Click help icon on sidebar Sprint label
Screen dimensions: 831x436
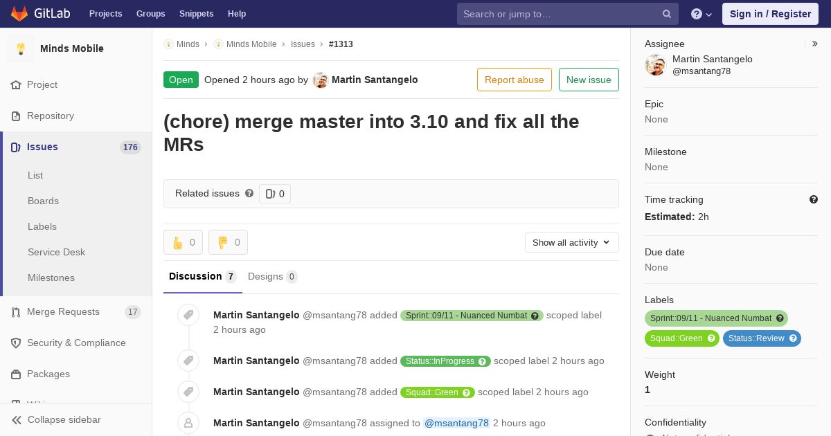pos(780,318)
